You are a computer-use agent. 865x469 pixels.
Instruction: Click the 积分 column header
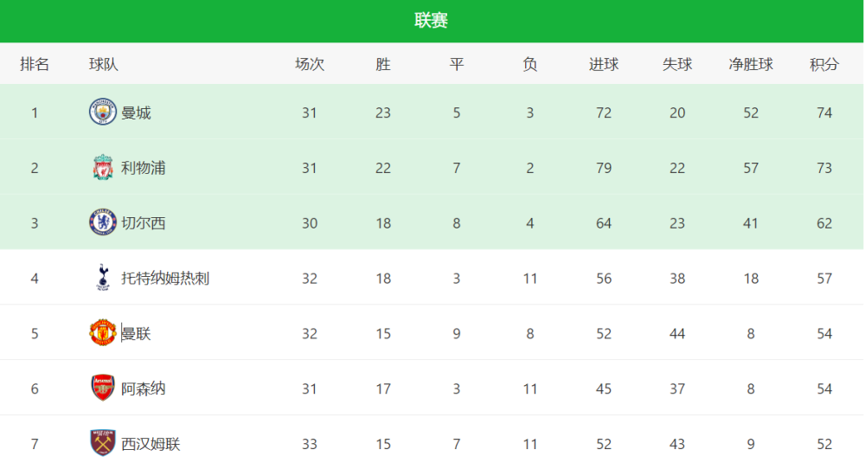coord(824,64)
